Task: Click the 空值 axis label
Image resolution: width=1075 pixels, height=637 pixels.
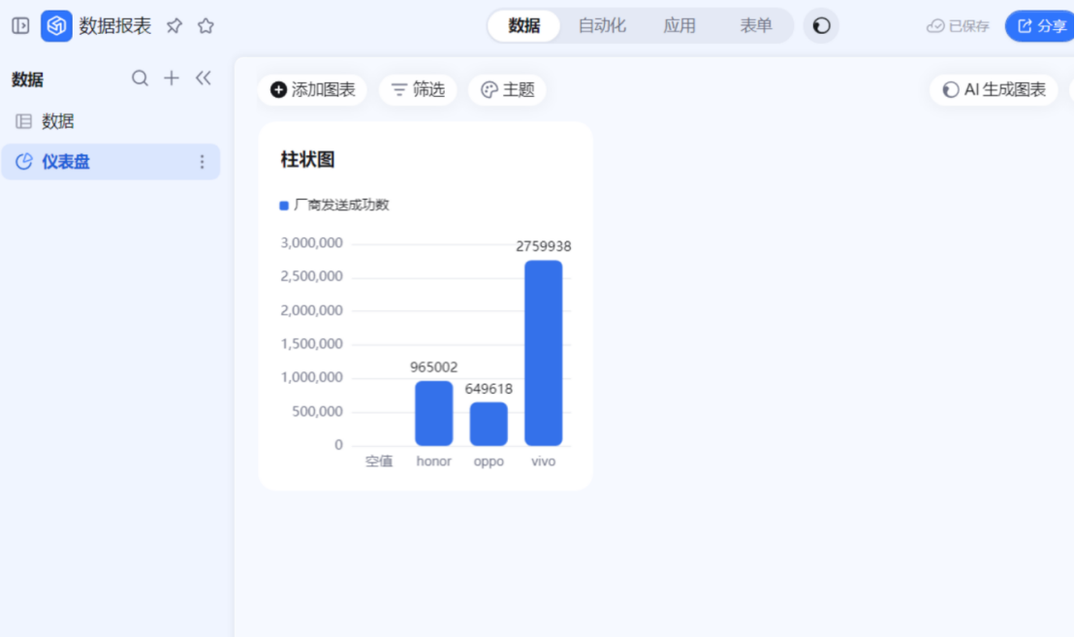Action: click(x=379, y=462)
